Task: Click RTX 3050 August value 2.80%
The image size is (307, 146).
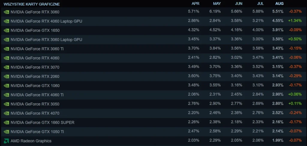Action: click(278, 104)
